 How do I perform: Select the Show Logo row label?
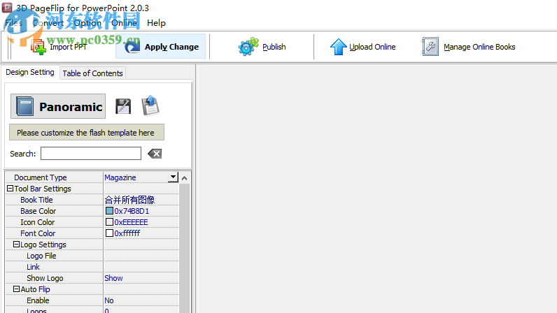[45, 278]
